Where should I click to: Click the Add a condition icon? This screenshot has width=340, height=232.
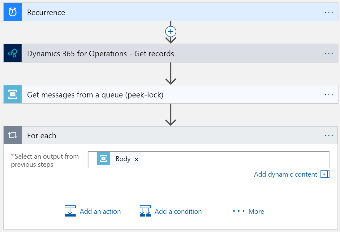tap(145, 211)
